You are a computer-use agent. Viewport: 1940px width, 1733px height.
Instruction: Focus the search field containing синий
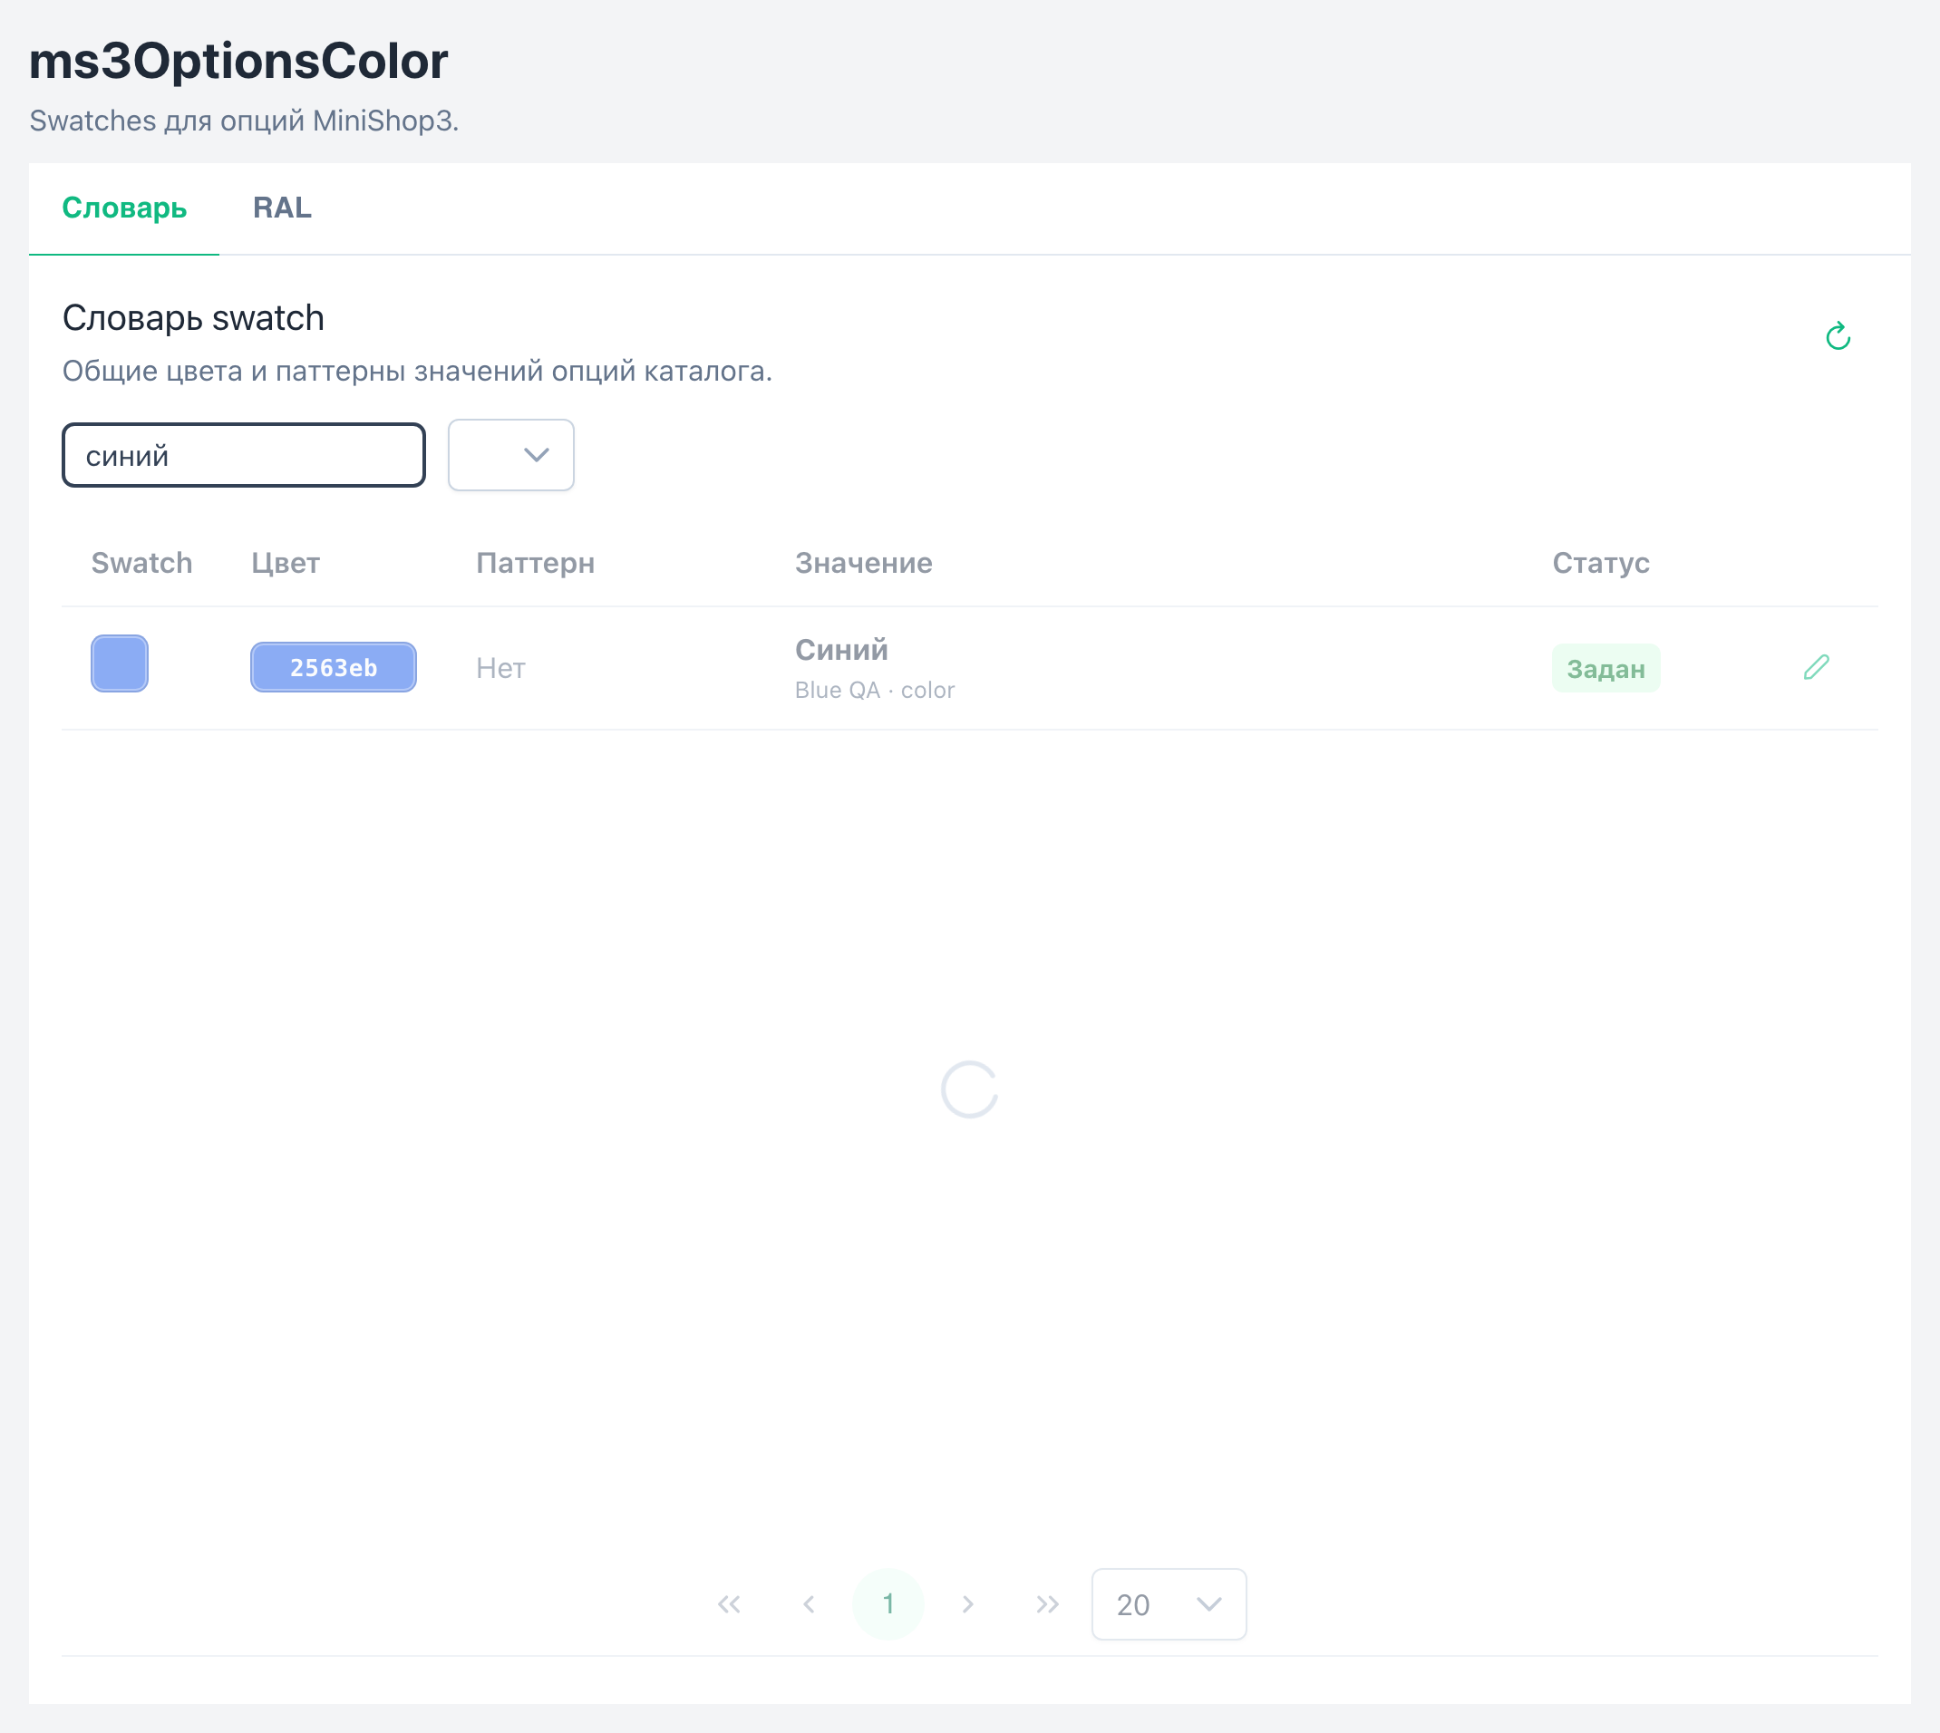244,455
